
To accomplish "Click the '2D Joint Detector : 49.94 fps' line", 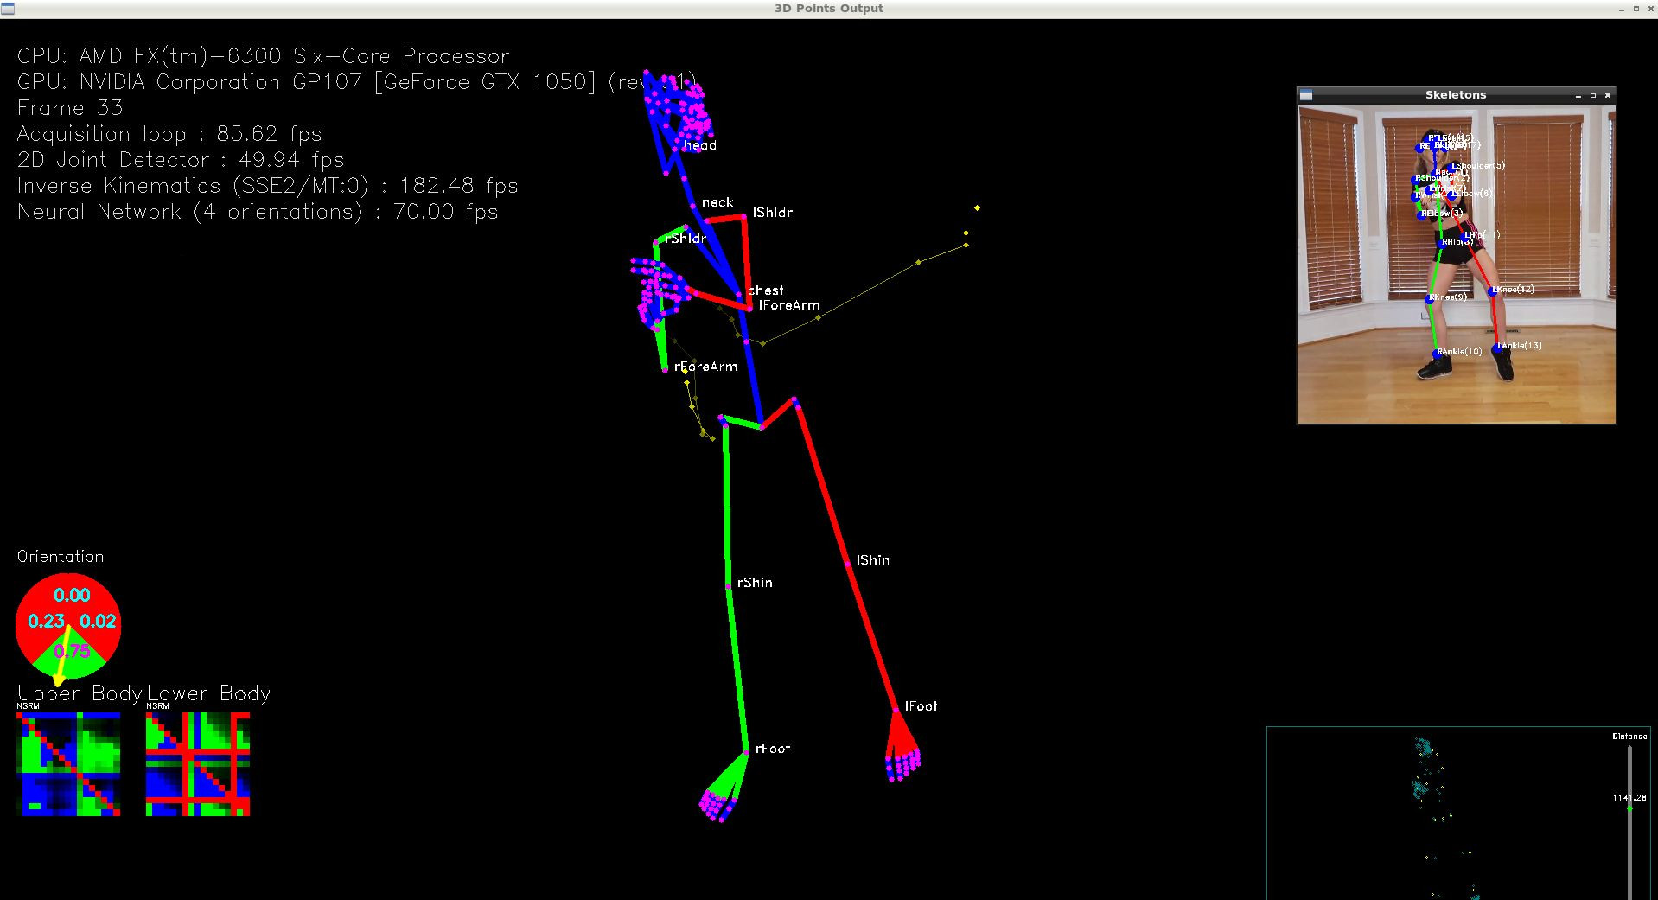I will tap(181, 160).
